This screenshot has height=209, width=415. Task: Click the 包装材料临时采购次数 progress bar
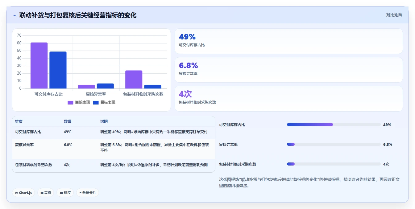click(x=334, y=164)
